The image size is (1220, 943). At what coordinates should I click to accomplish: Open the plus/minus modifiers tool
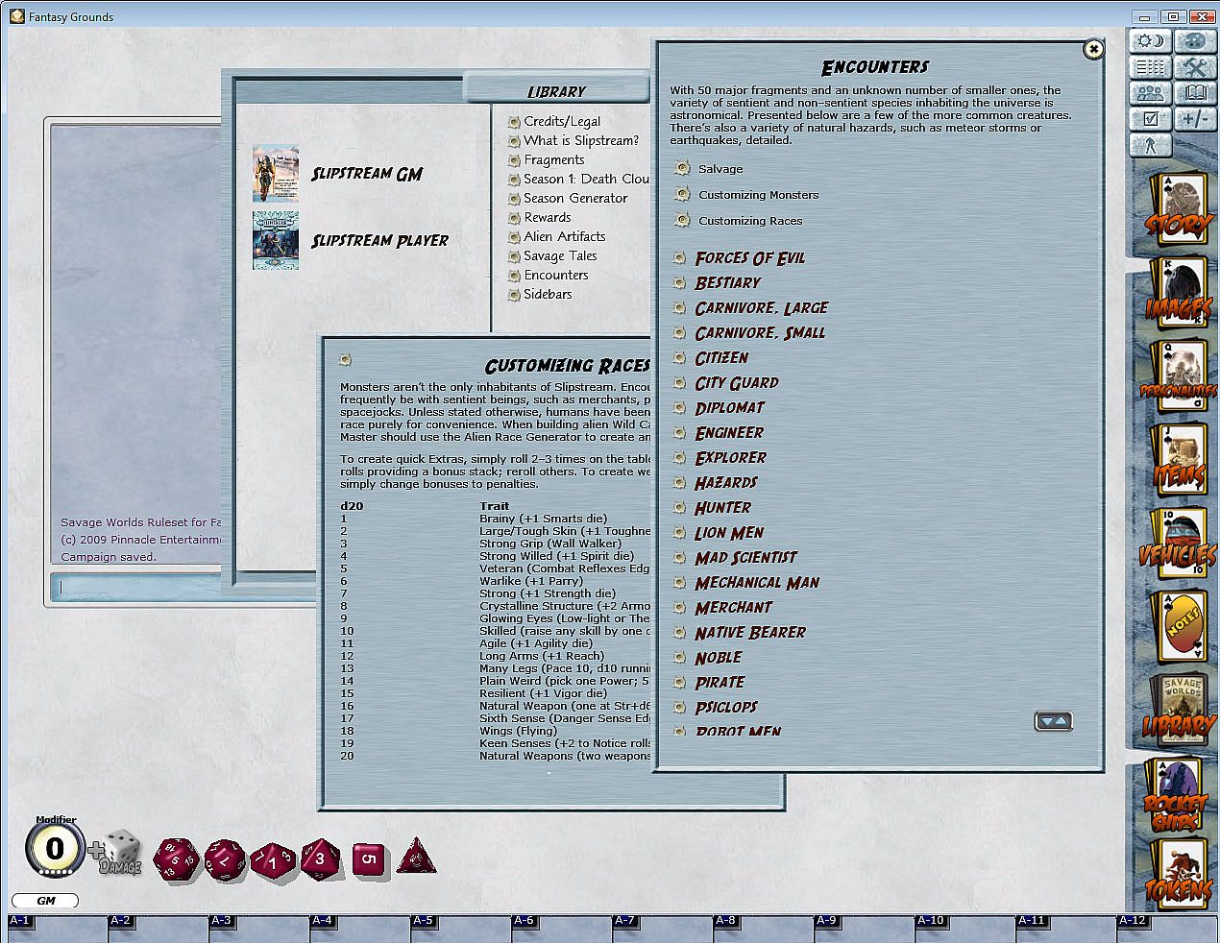[x=1195, y=119]
